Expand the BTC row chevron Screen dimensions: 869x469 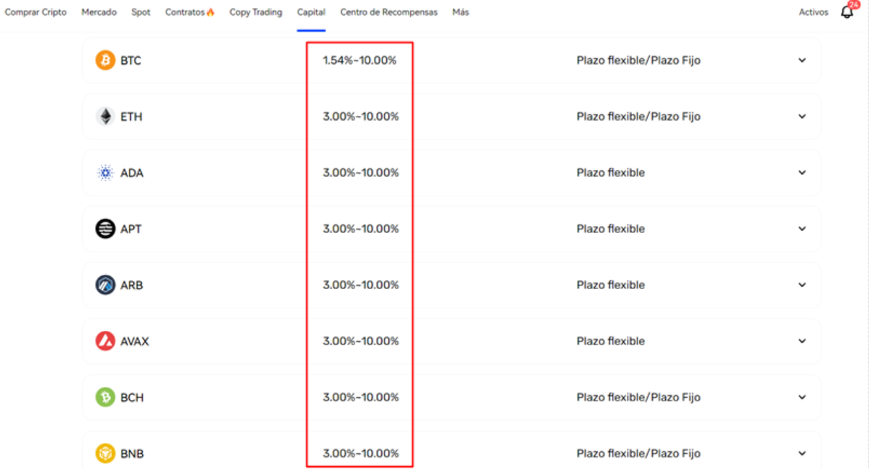point(802,60)
